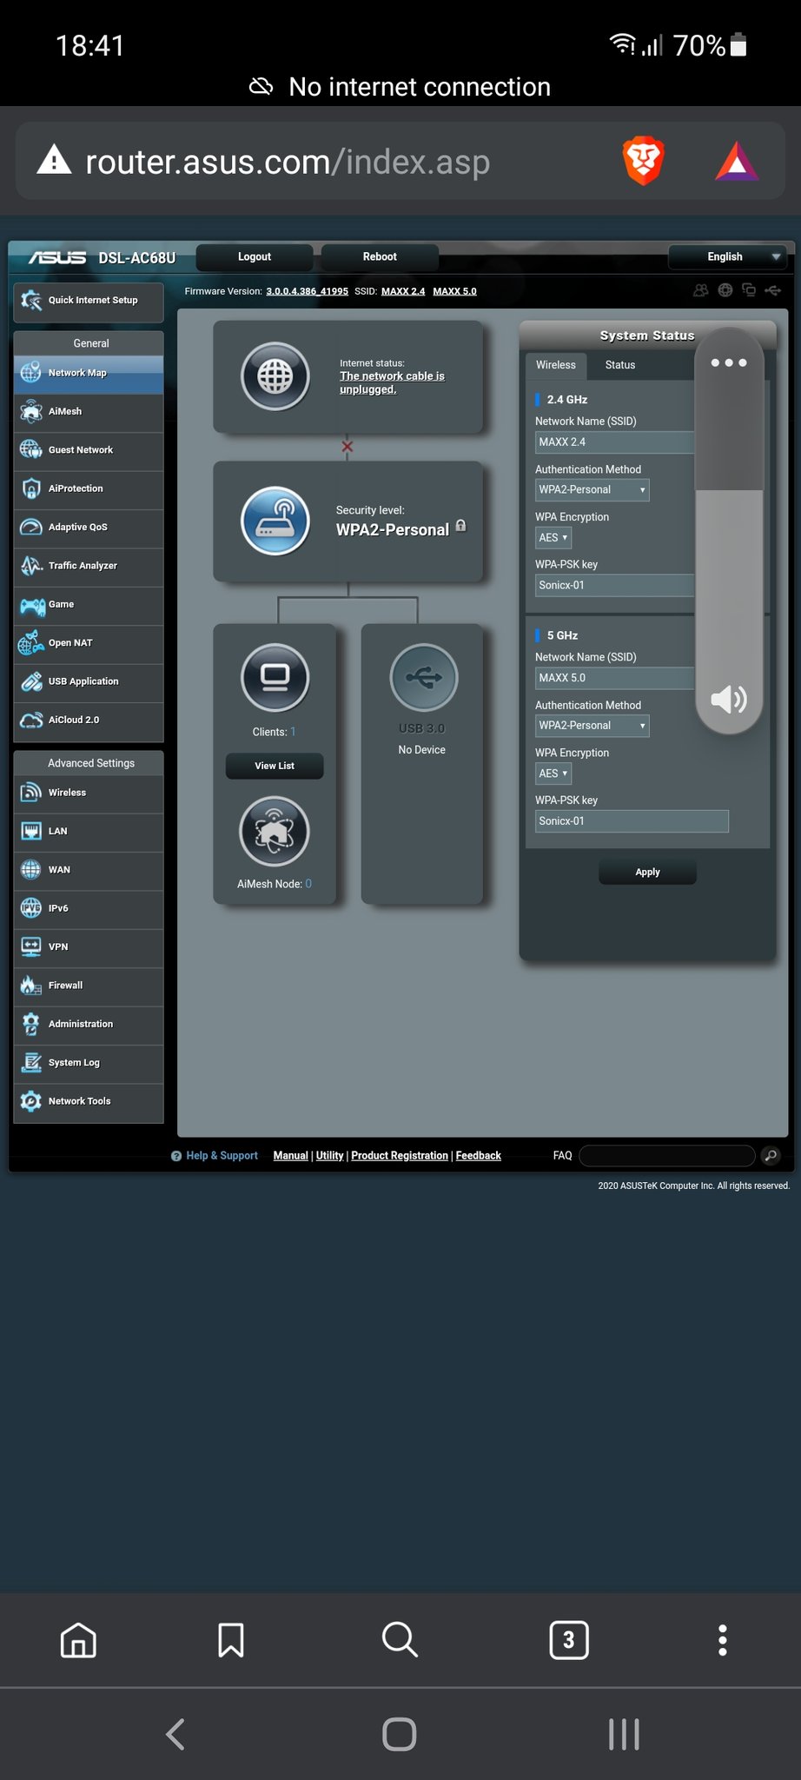801x1780 pixels.
Task: Tap the browser bookmark icon
Action: pos(230,1640)
